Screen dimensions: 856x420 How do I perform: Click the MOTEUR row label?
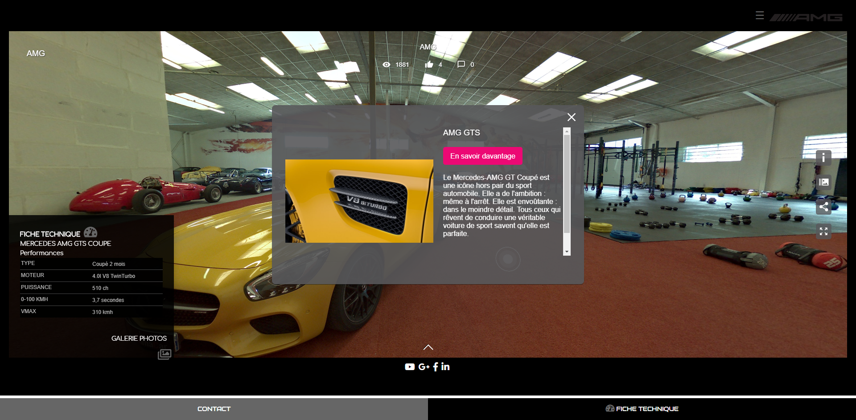pos(33,275)
